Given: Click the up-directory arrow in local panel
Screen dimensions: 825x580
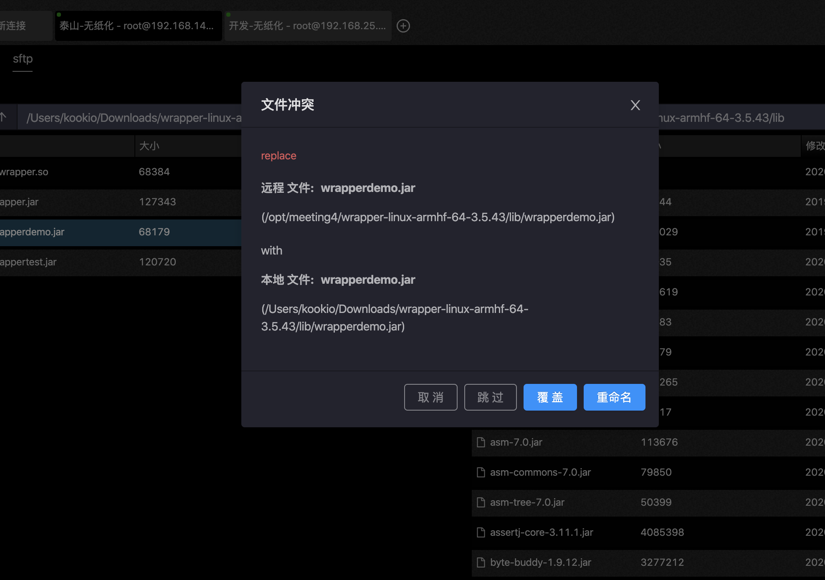Looking at the screenshot, I should point(4,117).
